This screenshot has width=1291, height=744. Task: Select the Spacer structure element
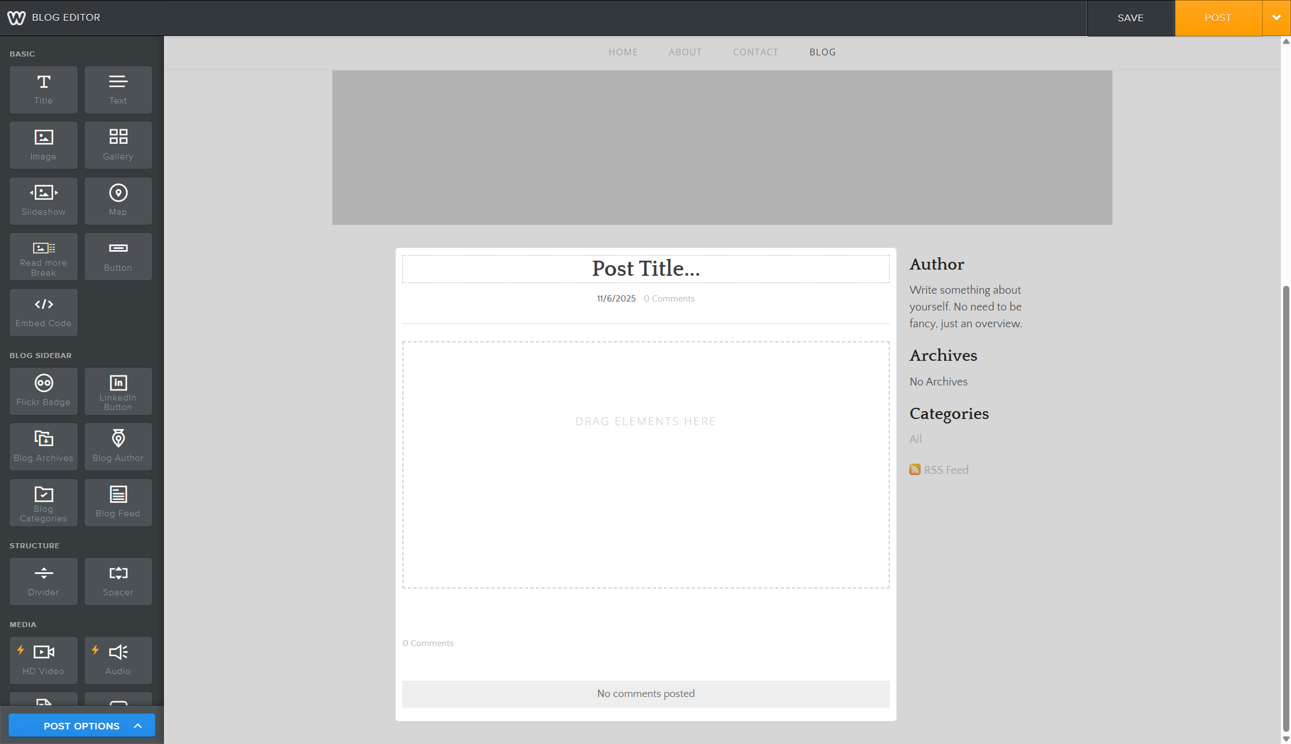click(118, 581)
